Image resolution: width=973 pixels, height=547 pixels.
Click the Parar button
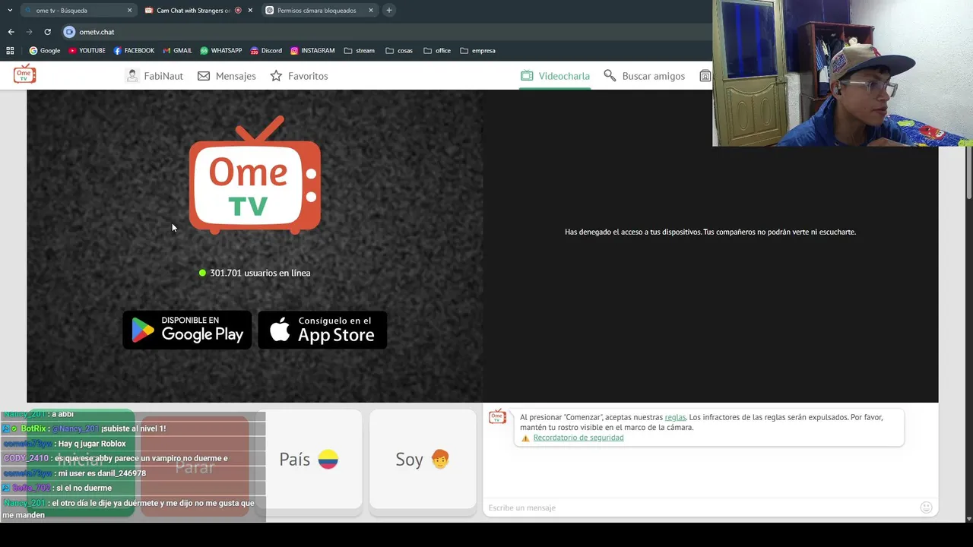195,466
